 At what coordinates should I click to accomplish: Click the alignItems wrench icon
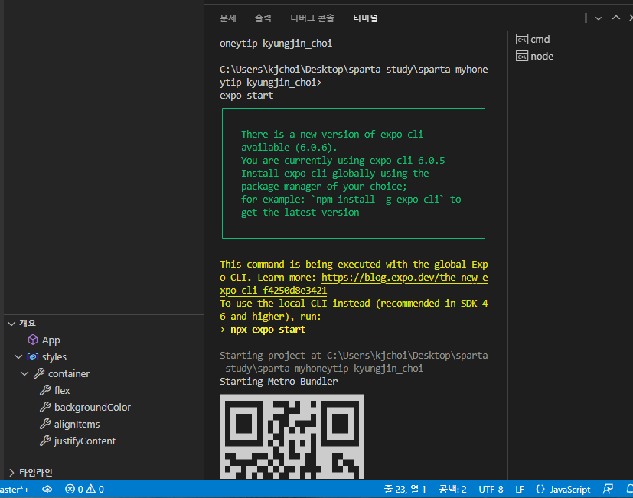click(45, 424)
